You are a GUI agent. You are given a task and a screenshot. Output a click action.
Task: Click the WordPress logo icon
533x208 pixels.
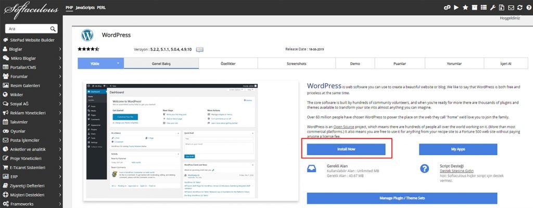coord(87,35)
